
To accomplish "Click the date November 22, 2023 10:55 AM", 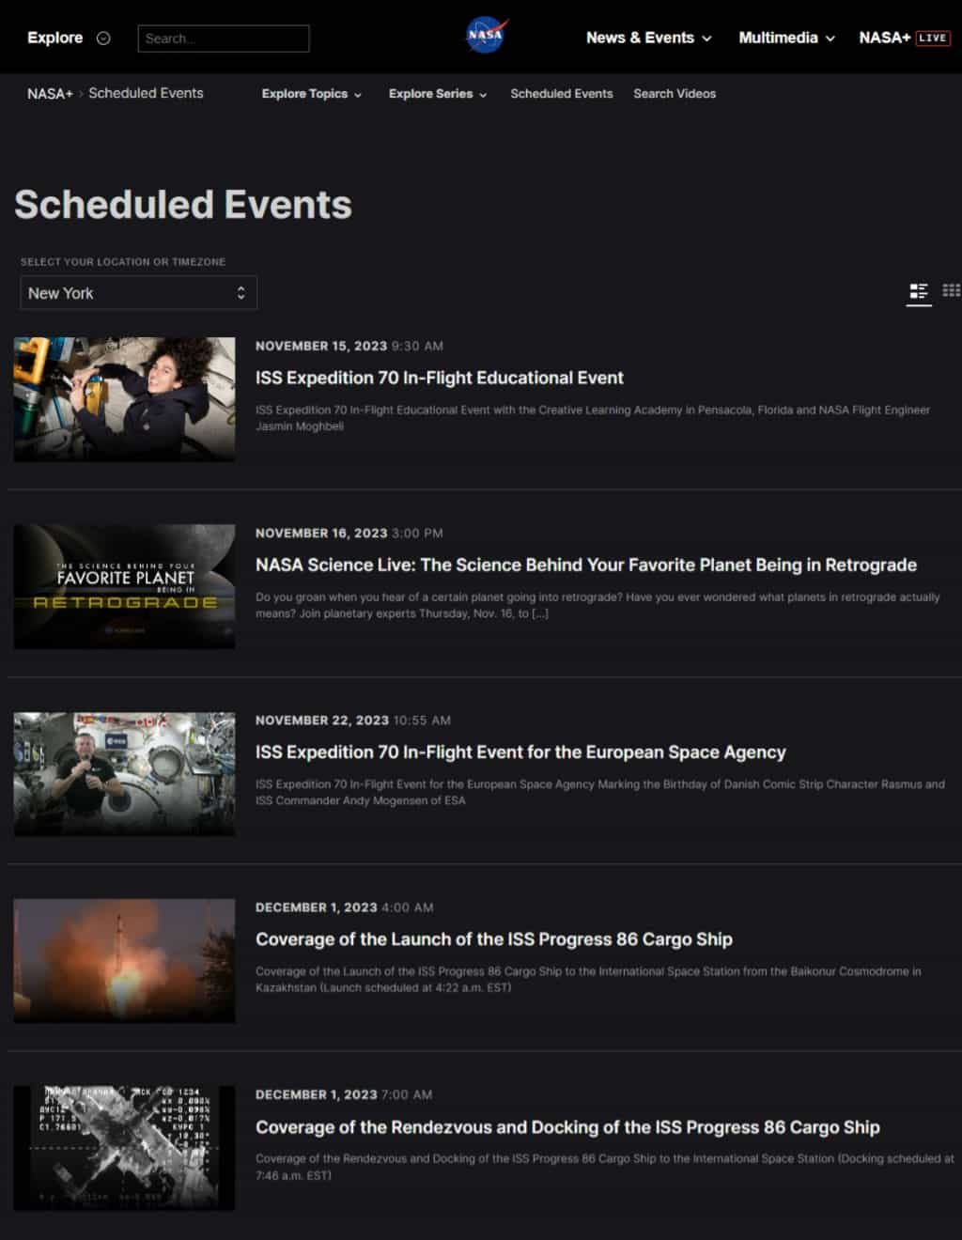I will 353,721.
